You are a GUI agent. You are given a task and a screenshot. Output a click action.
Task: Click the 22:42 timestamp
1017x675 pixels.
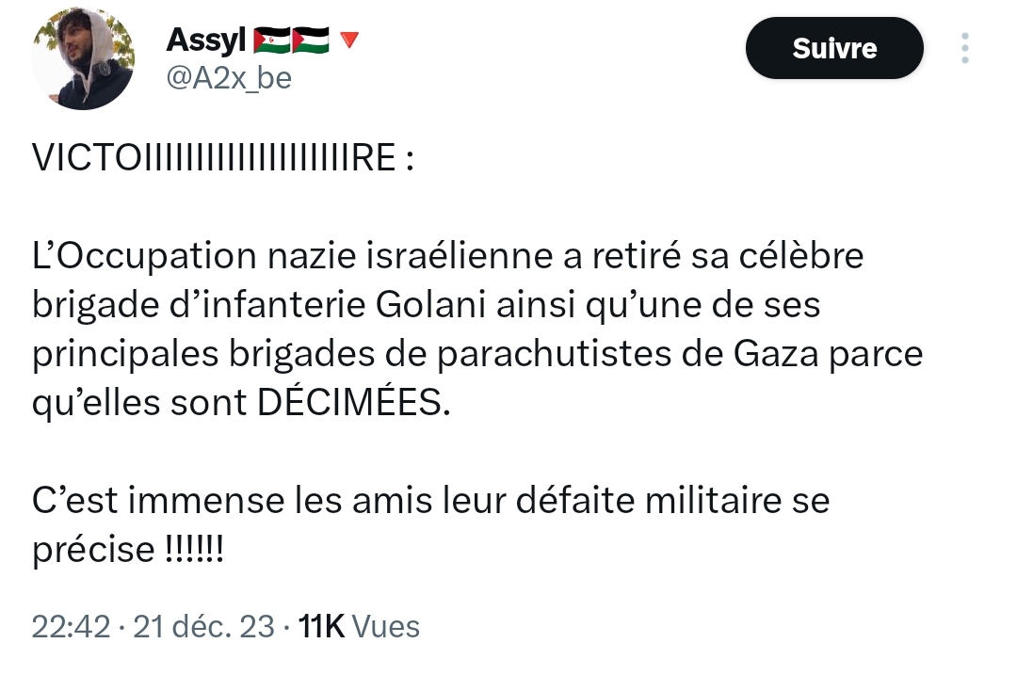[71, 626]
